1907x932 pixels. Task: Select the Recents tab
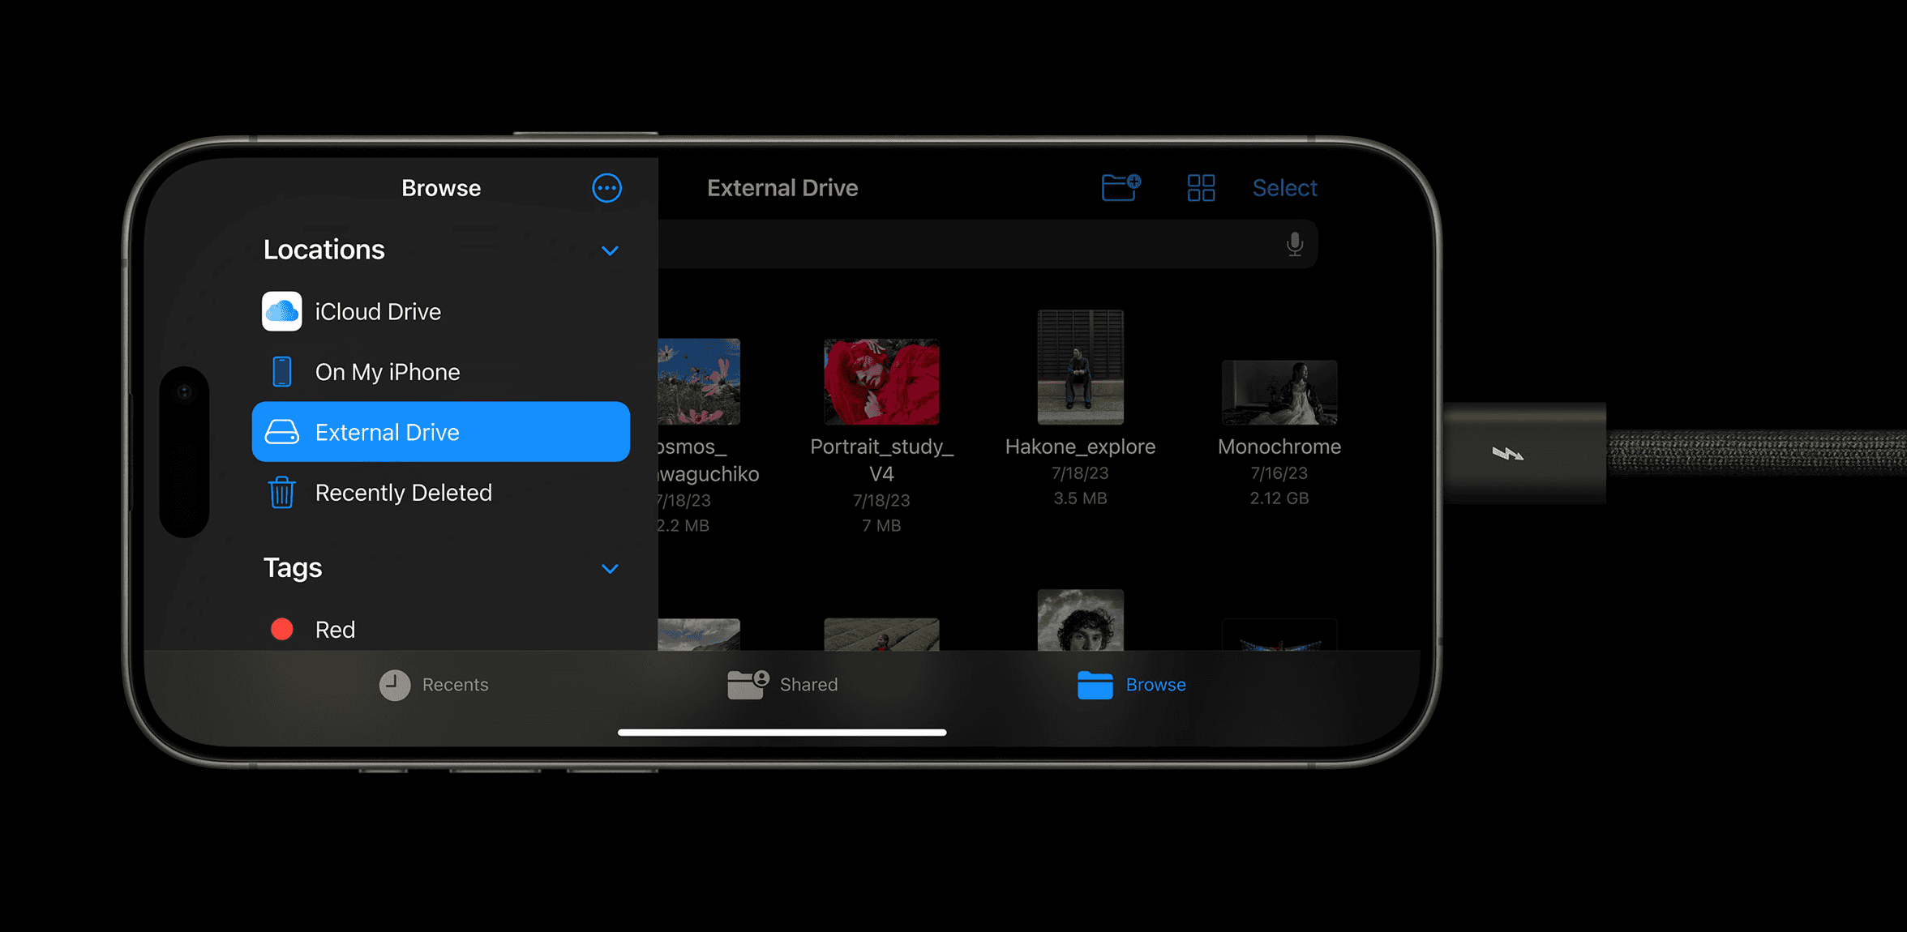point(431,683)
